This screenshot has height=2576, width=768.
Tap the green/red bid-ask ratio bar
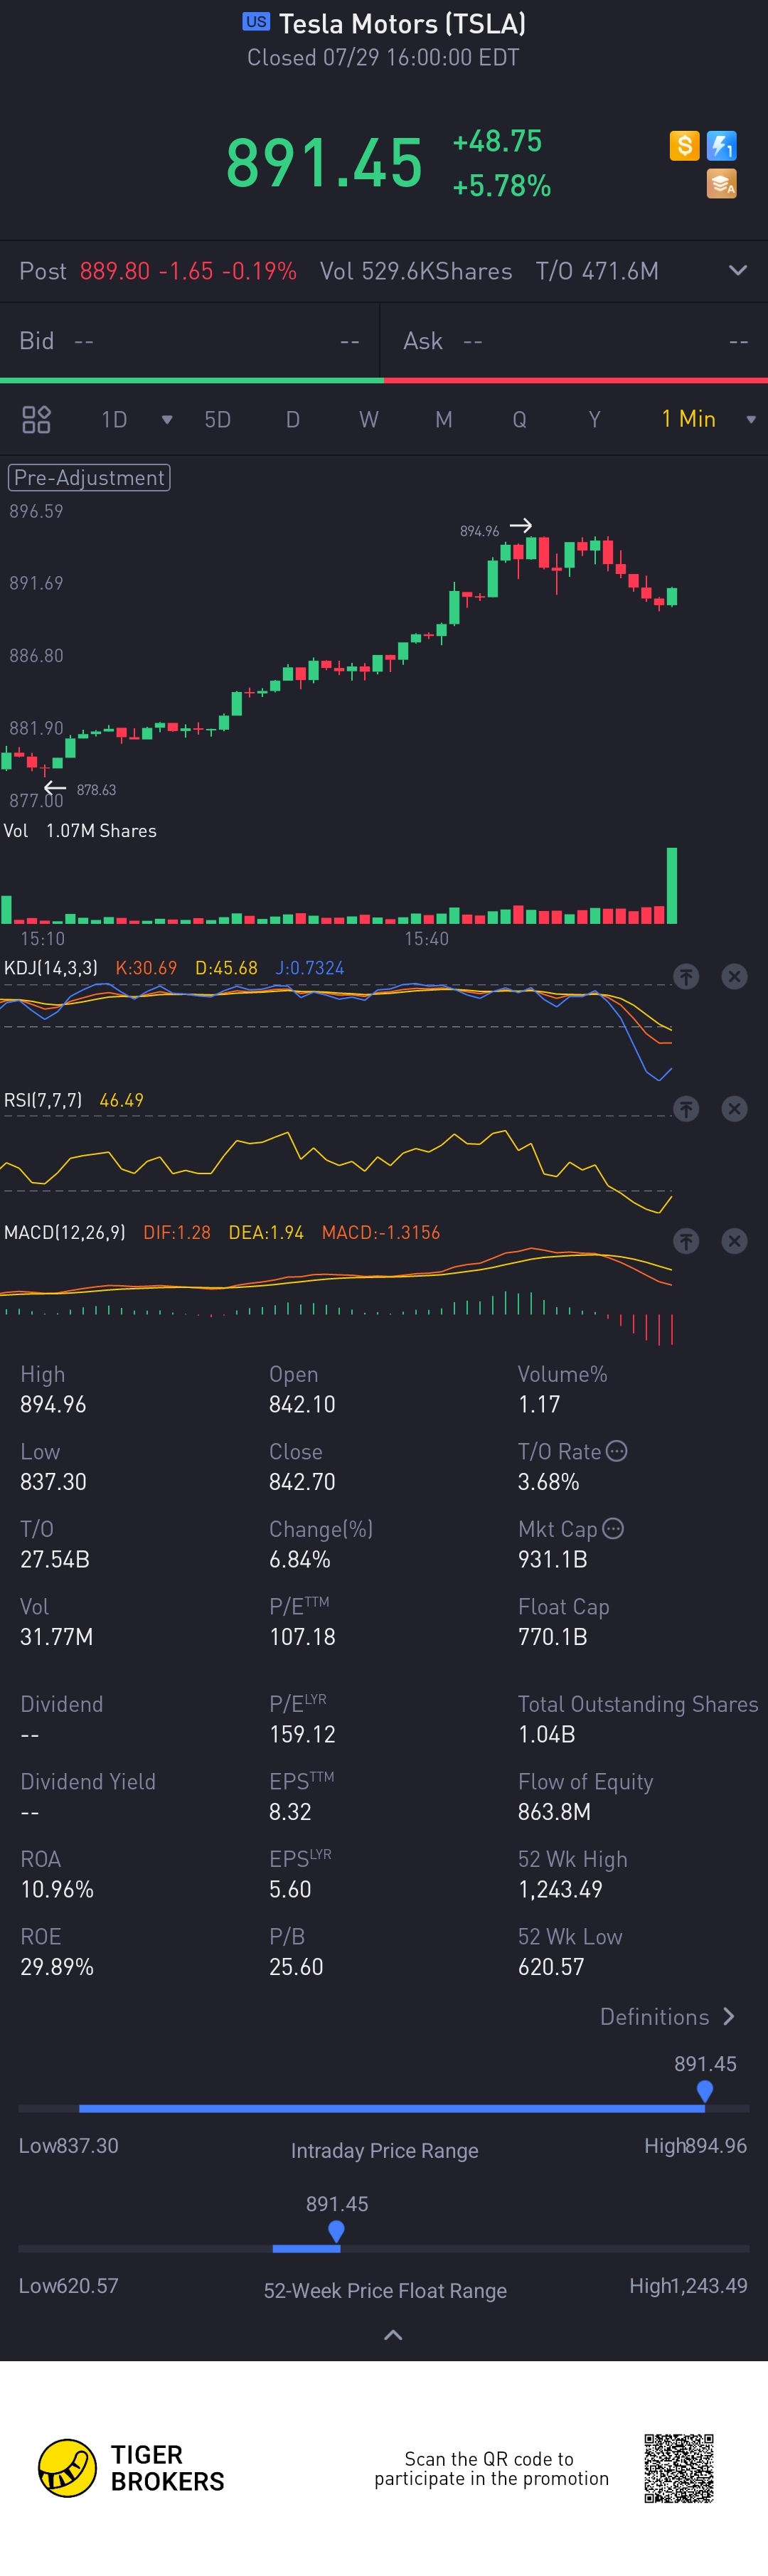click(384, 380)
